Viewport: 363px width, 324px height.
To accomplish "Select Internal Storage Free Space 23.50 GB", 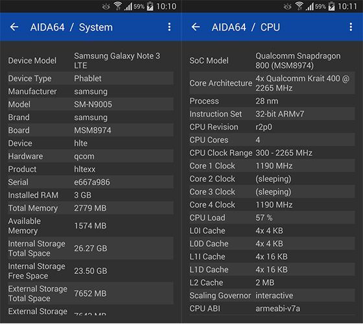I will point(91,271).
